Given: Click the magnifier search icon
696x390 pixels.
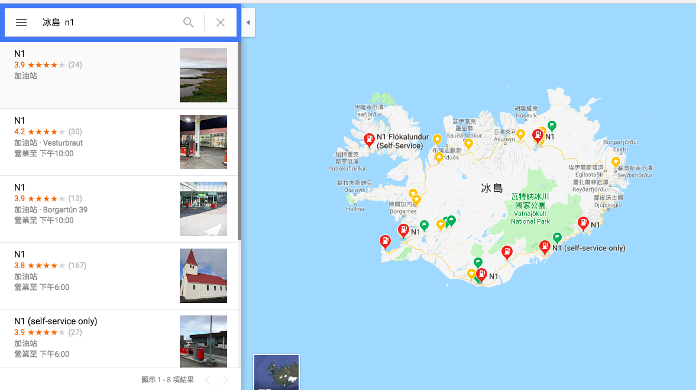Looking at the screenshot, I should point(189,22).
